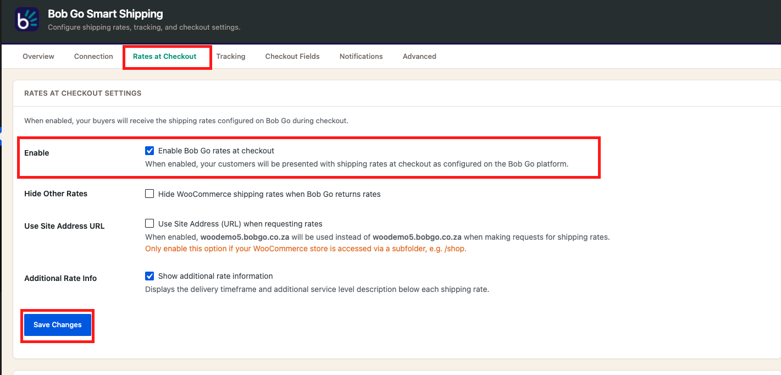
Task: Click the Additional Rate Info label
Action: point(60,278)
